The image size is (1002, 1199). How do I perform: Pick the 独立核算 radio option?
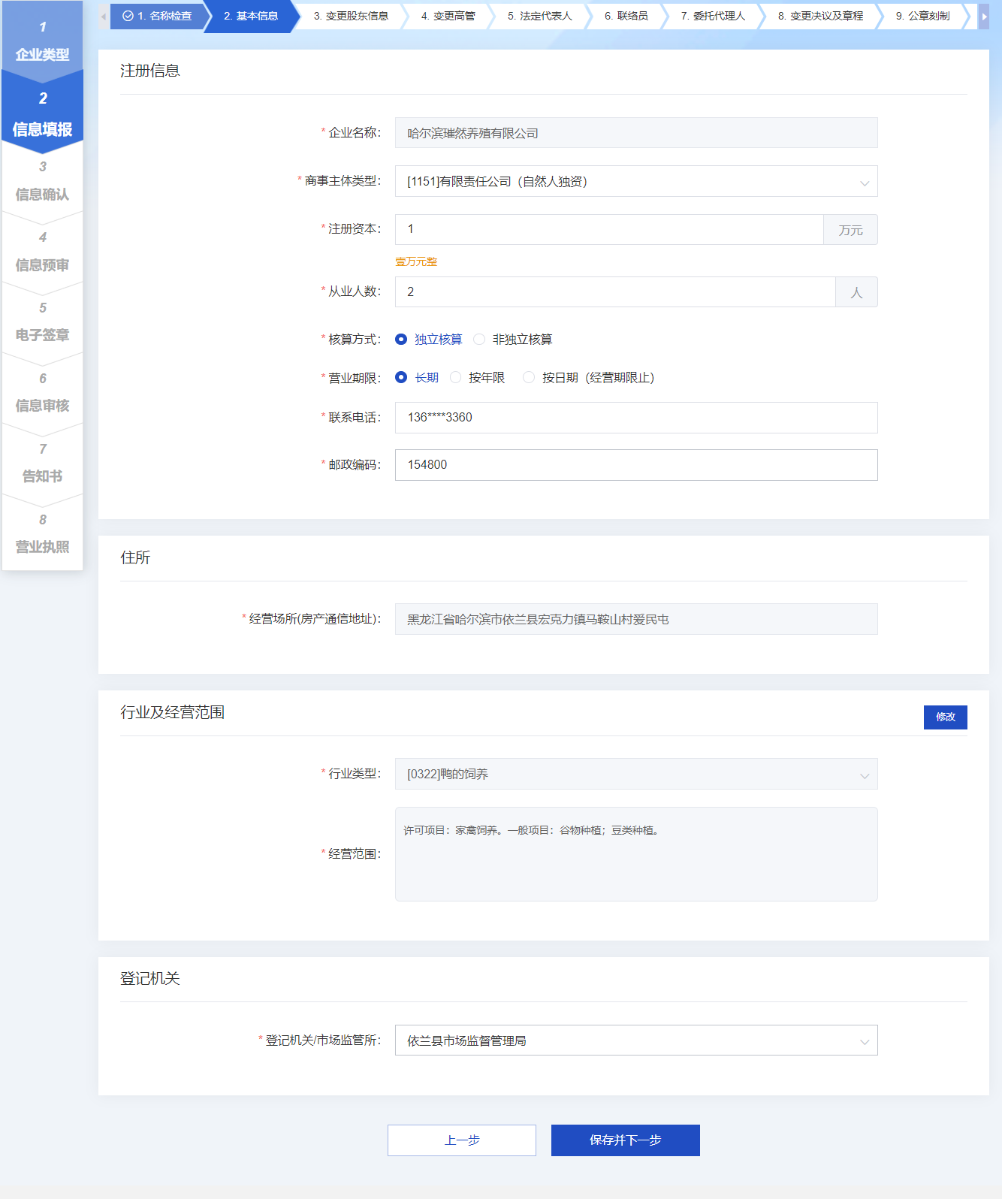coord(402,340)
